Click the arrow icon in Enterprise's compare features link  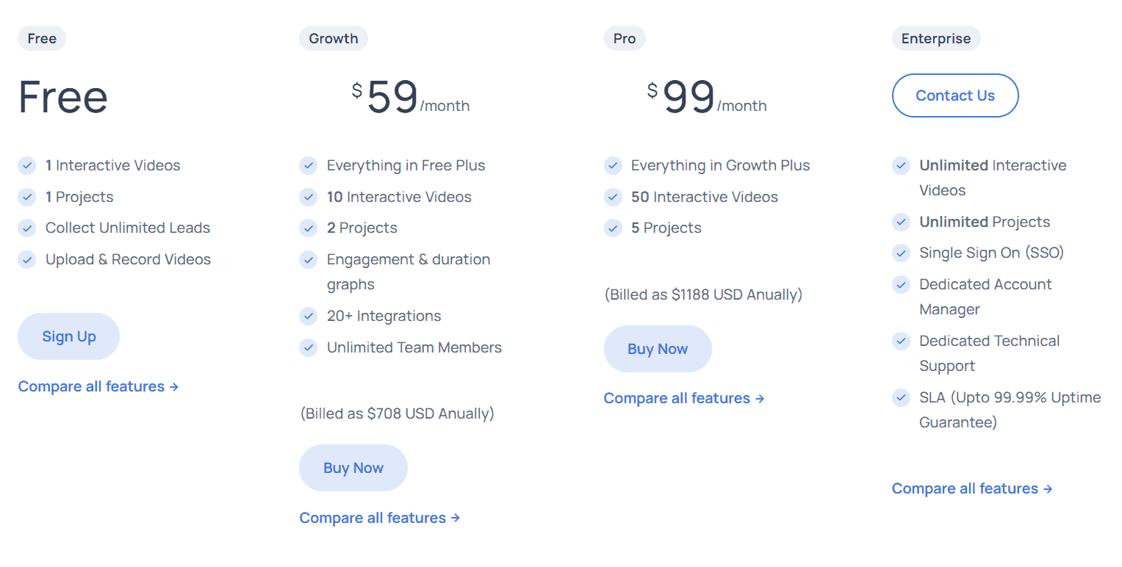pos(1048,488)
